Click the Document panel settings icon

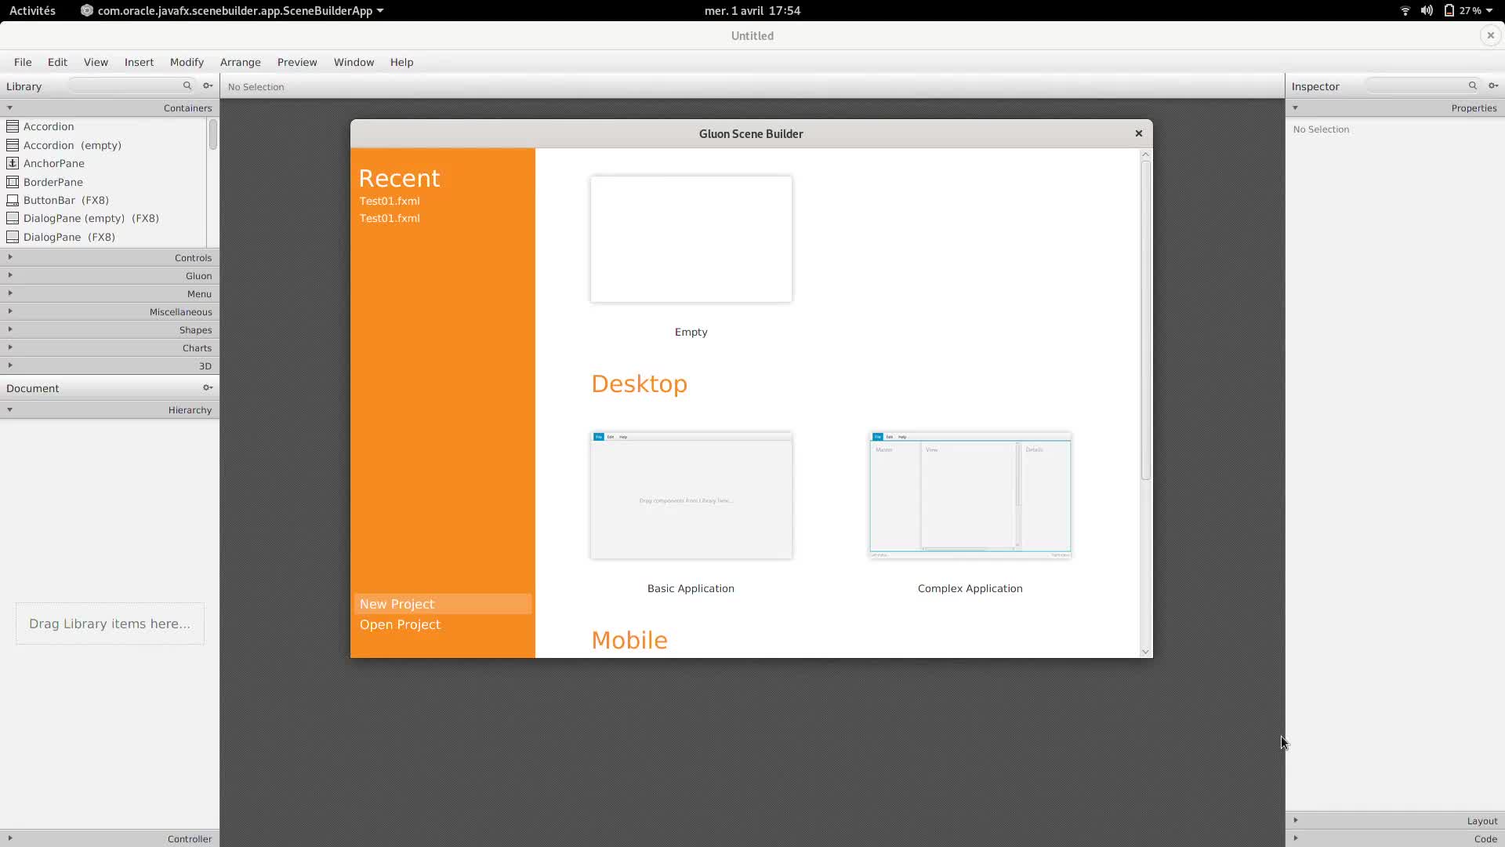208,387
